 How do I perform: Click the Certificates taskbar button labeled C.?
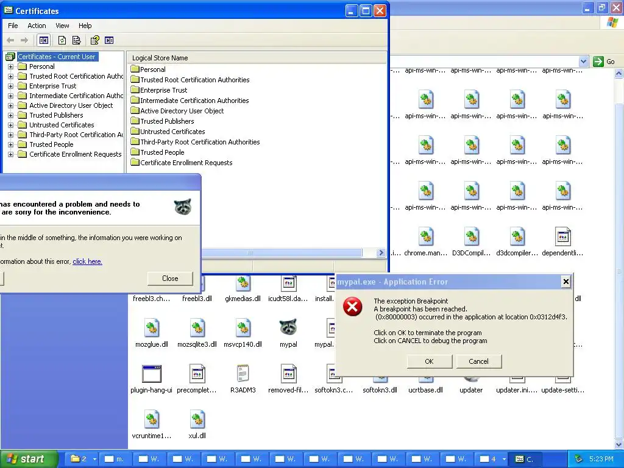click(524, 459)
